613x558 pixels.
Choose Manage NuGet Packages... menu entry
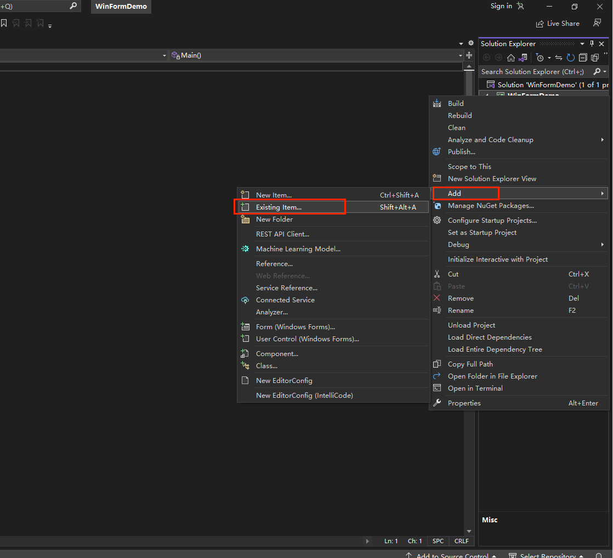point(490,206)
